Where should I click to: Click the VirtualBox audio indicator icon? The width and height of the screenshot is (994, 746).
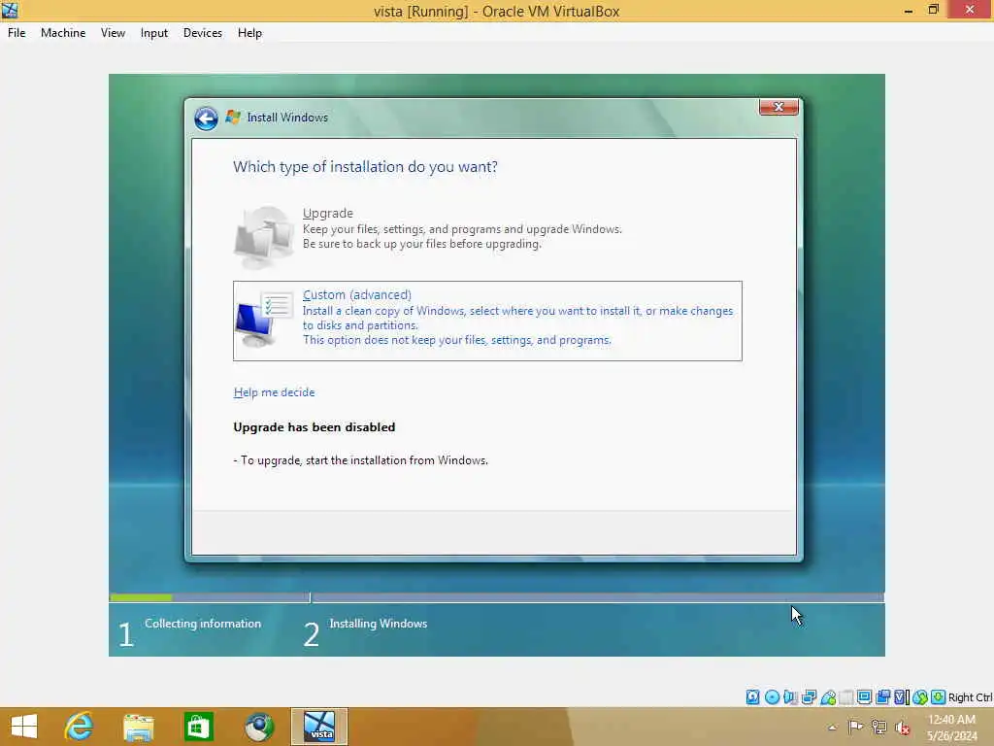(790, 697)
